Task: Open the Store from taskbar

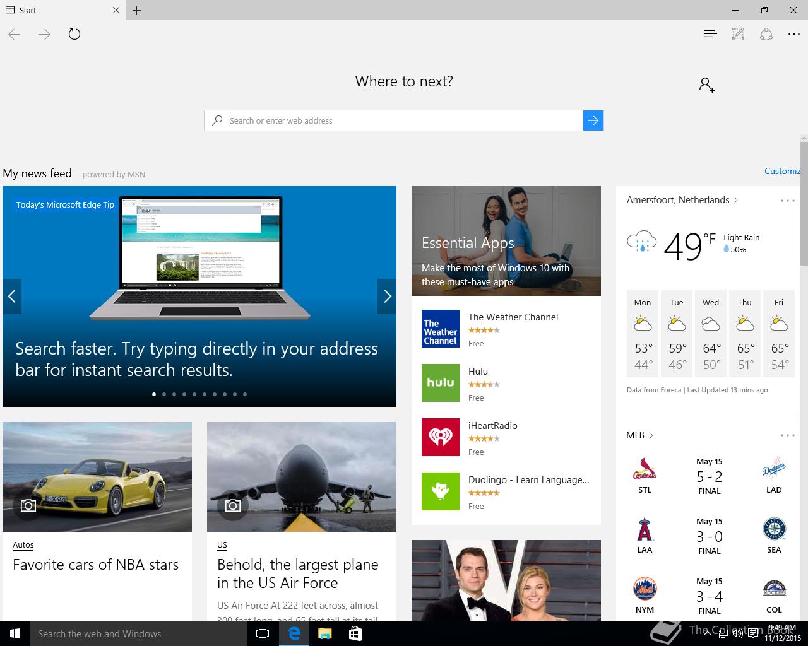Action: [355, 633]
